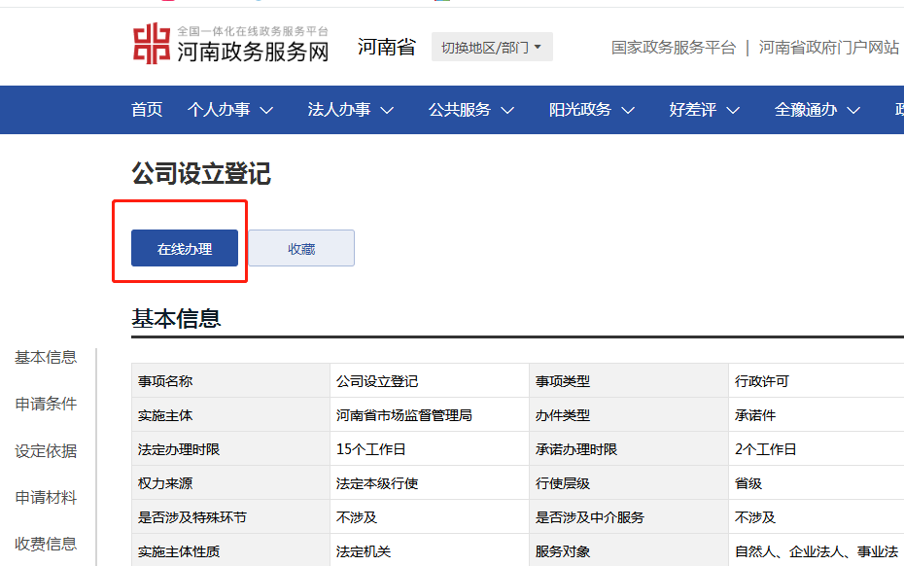Select table value 2个工作日
The height and width of the screenshot is (566, 904).
766,449
